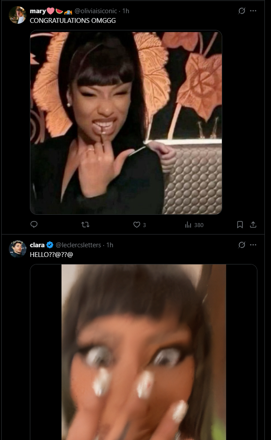Open timestamp 1h on clara's tweet

pyautogui.click(x=109, y=245)
